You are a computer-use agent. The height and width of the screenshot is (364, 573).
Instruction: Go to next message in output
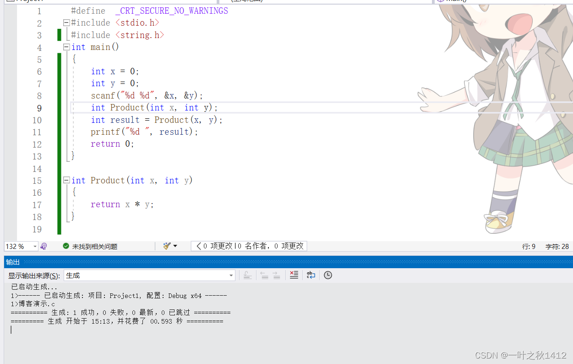tap(276, 275)
